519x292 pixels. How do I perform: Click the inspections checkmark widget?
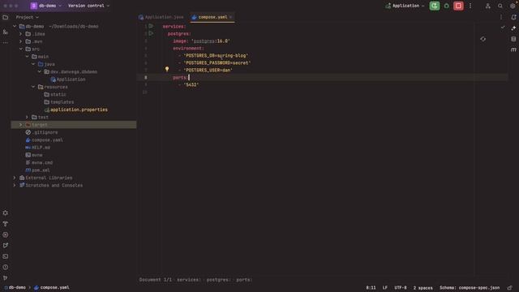click(503, 27)
